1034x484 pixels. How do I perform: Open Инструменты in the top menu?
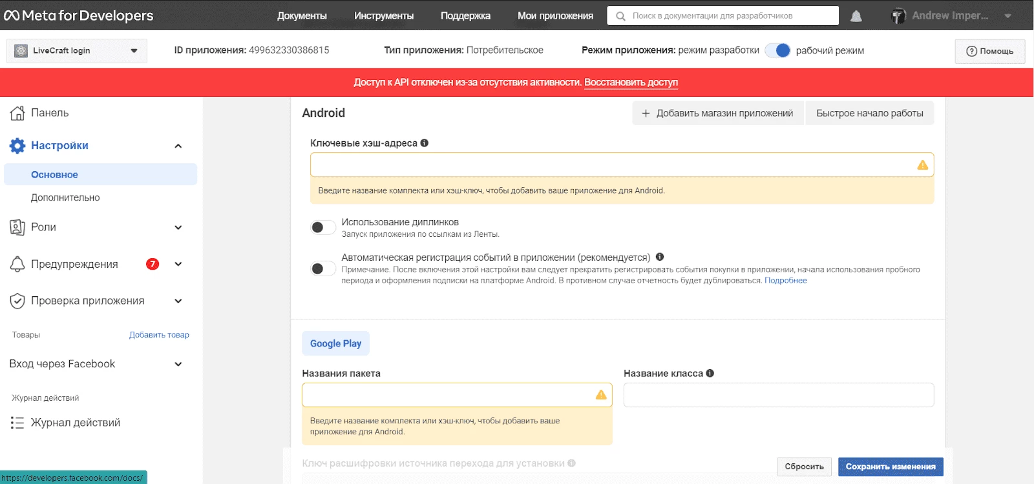[x=384, y=16]
